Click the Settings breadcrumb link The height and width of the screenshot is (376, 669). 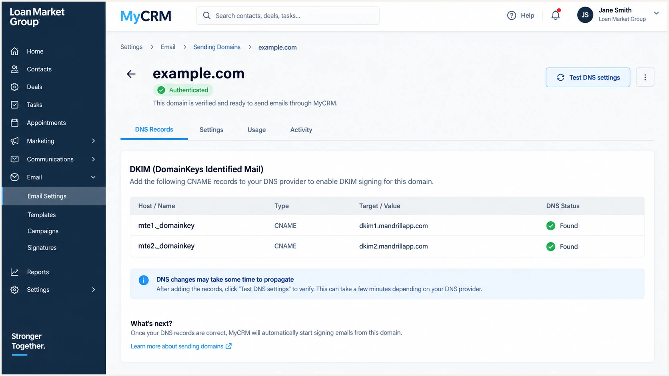point(131,47)
